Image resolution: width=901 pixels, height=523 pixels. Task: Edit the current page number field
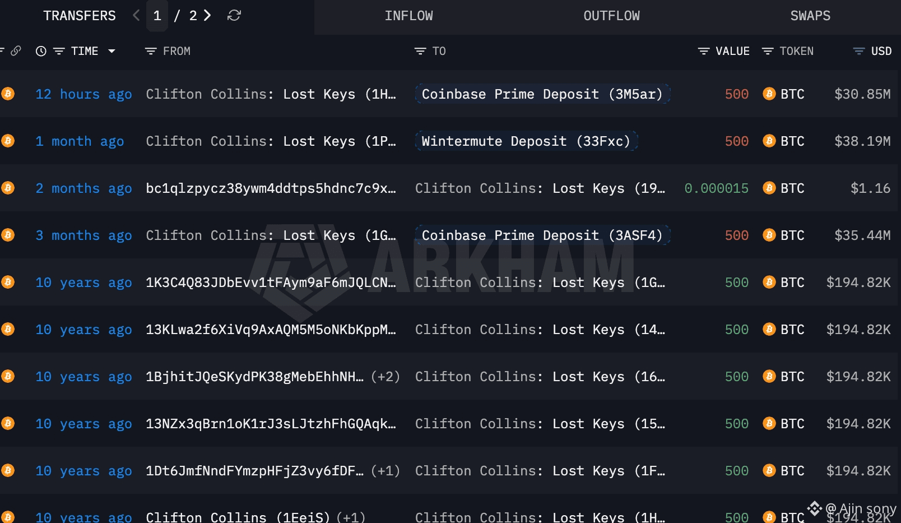157,16
